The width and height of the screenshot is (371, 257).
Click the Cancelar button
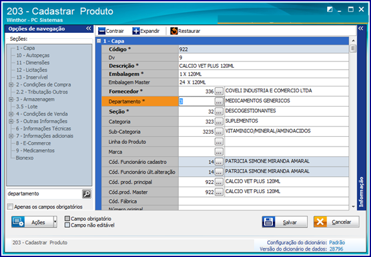click(x=336, y=222)
